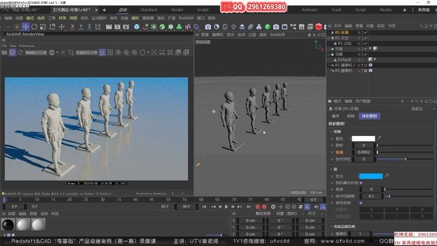Click the 新界面 button at top right
Viewport: 437px width, 246px height.
tap(423, 10)
